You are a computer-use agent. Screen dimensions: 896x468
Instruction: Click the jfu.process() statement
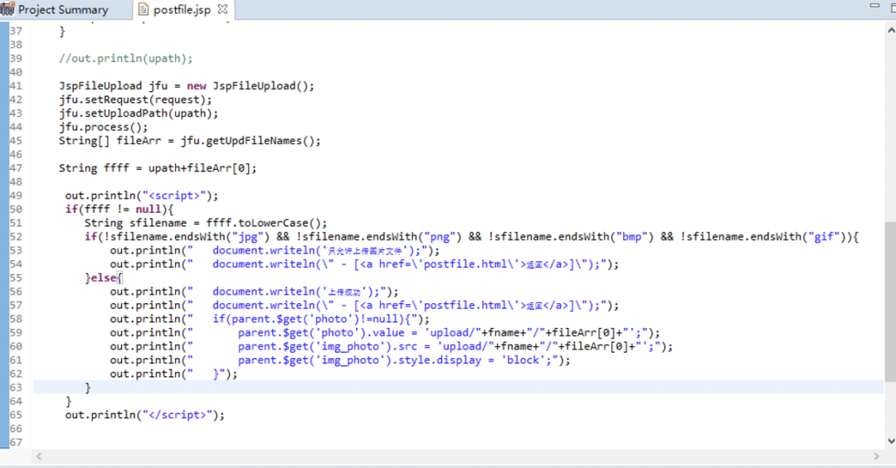pyautogui.click(x=103, y=127)
